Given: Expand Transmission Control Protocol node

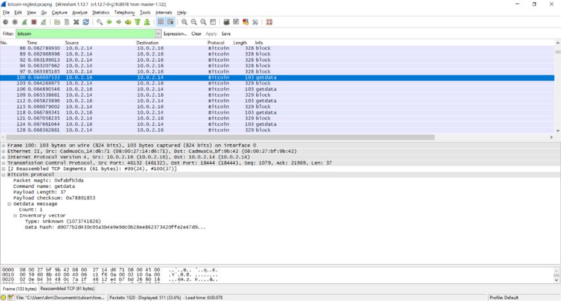Looking at the screenshot, I should 3,163.
